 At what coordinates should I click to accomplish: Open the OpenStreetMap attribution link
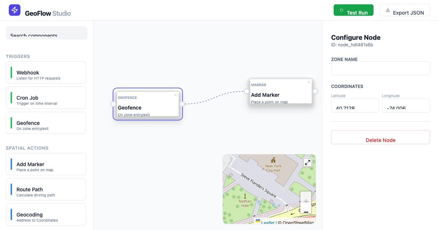[x=298, y=223]
